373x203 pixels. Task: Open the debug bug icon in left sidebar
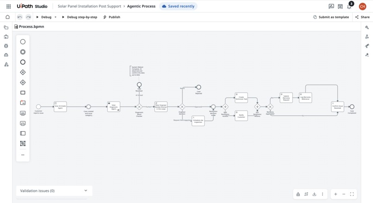pos(6,46)
